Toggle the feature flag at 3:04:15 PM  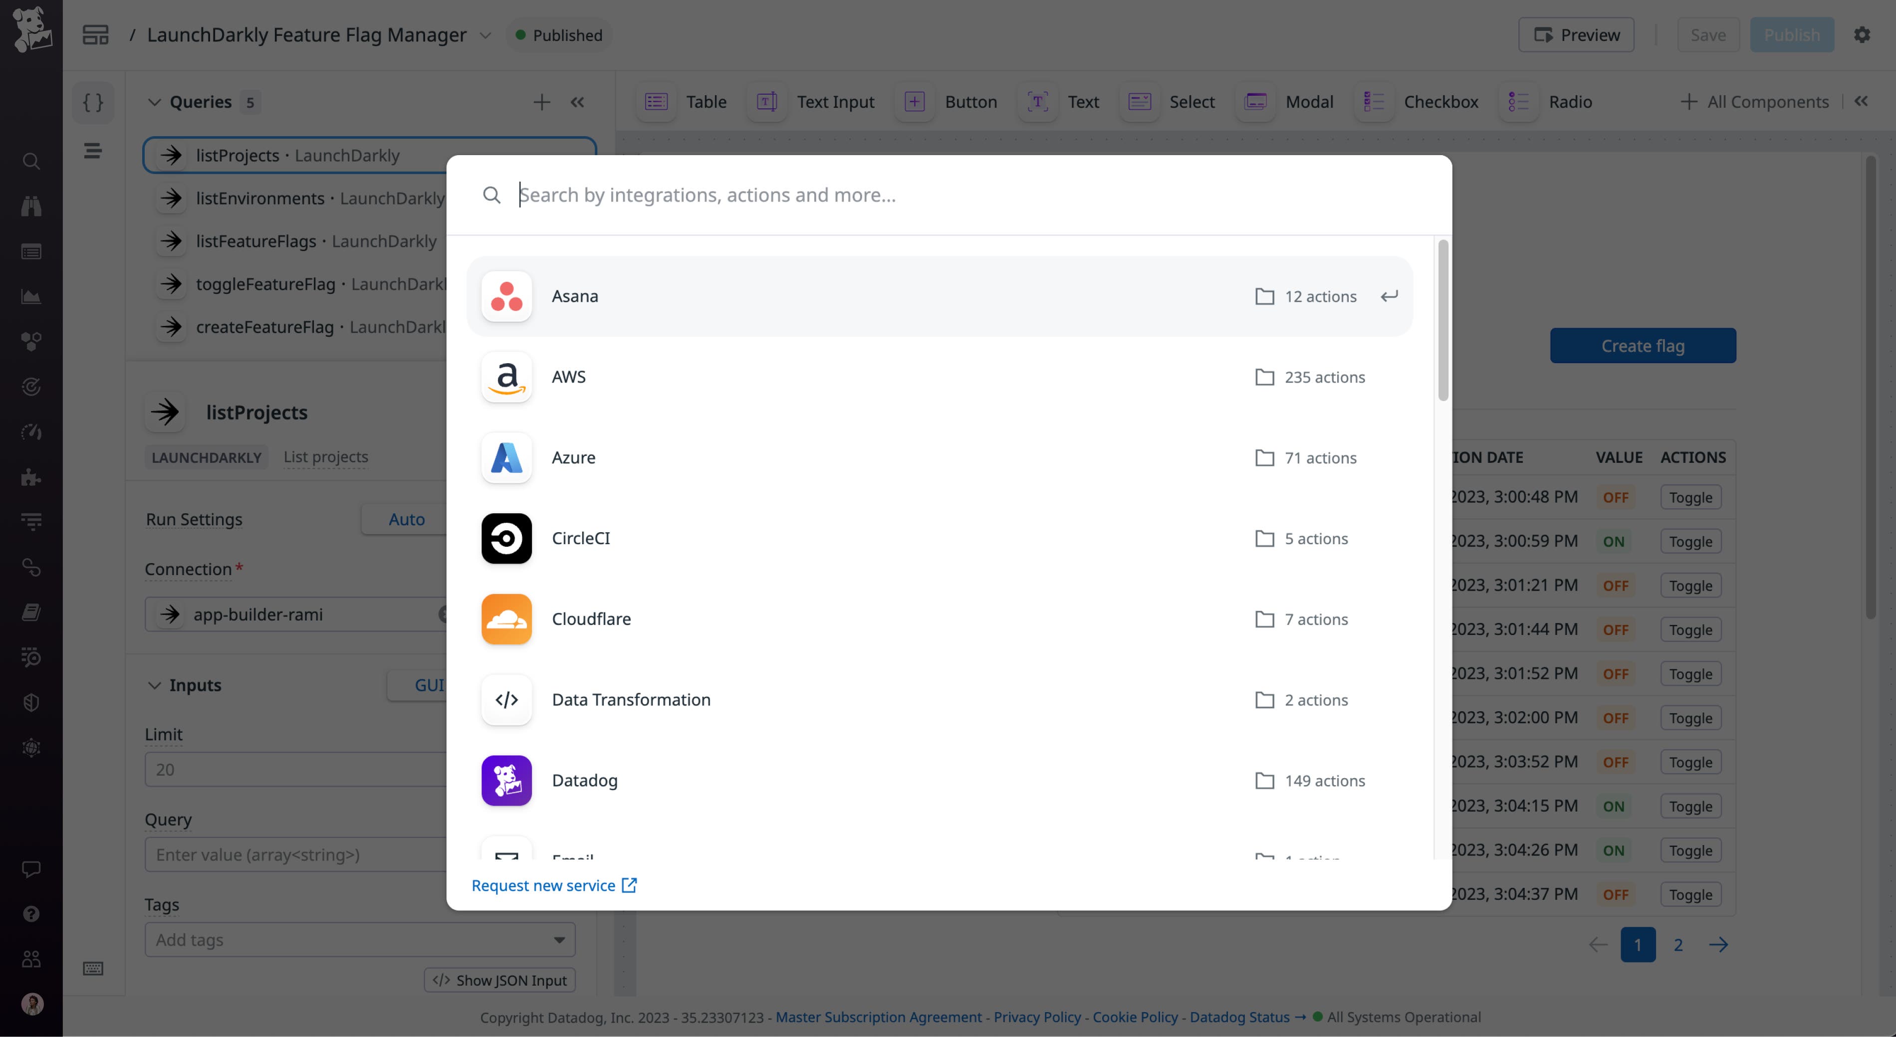click(x=1690, y=806)
